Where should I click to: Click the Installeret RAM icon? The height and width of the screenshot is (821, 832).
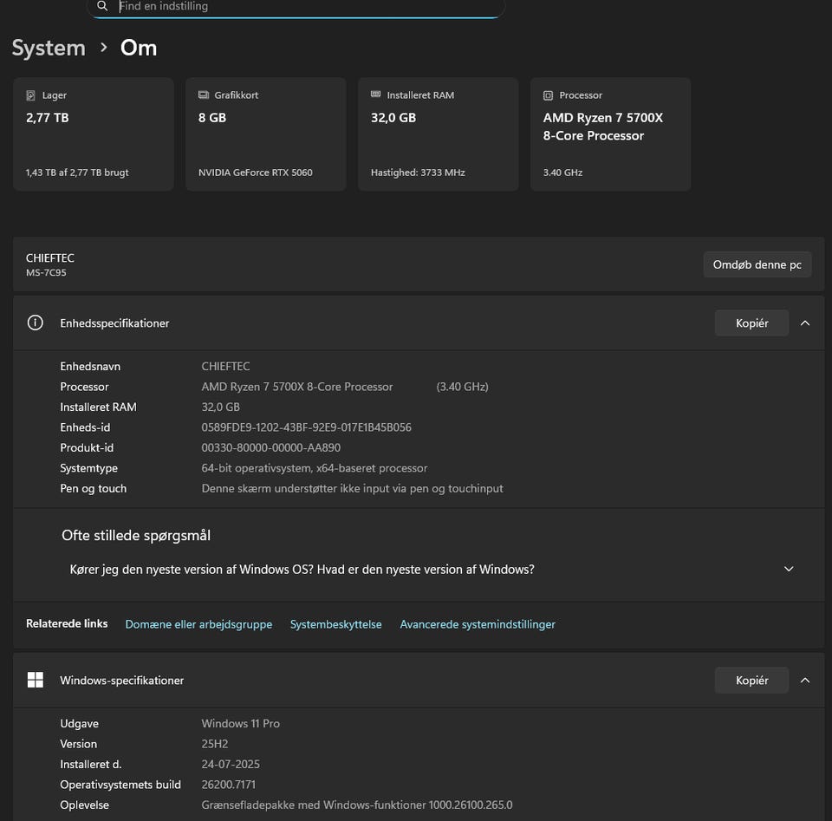point(376,95)
